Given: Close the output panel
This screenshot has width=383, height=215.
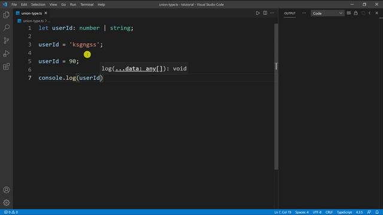Looking at the screenshot, I should [x=376, y=13].
